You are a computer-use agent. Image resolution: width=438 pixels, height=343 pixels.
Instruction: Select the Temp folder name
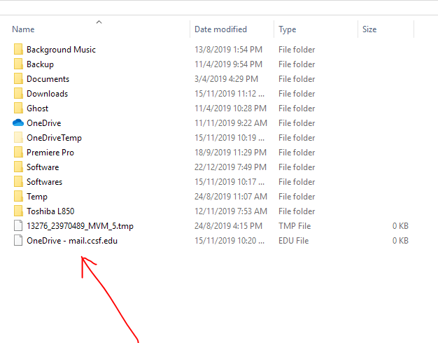click(37, 197)
